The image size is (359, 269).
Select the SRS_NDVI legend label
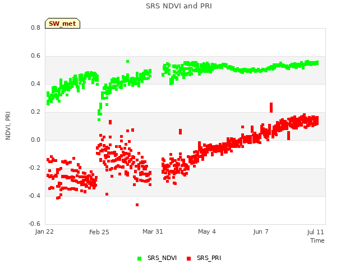162,258
